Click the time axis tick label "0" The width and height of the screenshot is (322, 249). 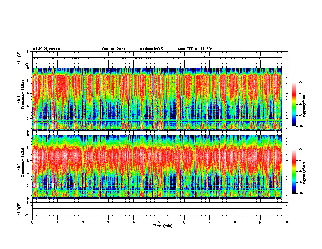(32, 222)
